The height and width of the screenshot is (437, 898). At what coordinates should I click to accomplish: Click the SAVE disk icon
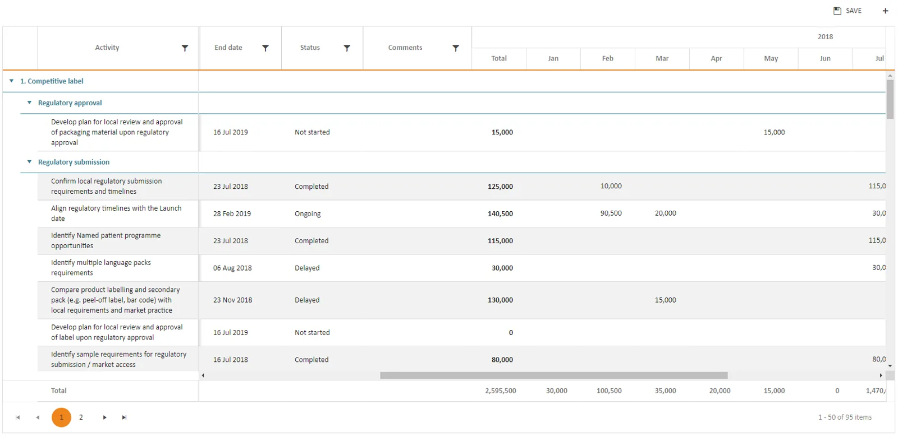(x=837, y=11)
